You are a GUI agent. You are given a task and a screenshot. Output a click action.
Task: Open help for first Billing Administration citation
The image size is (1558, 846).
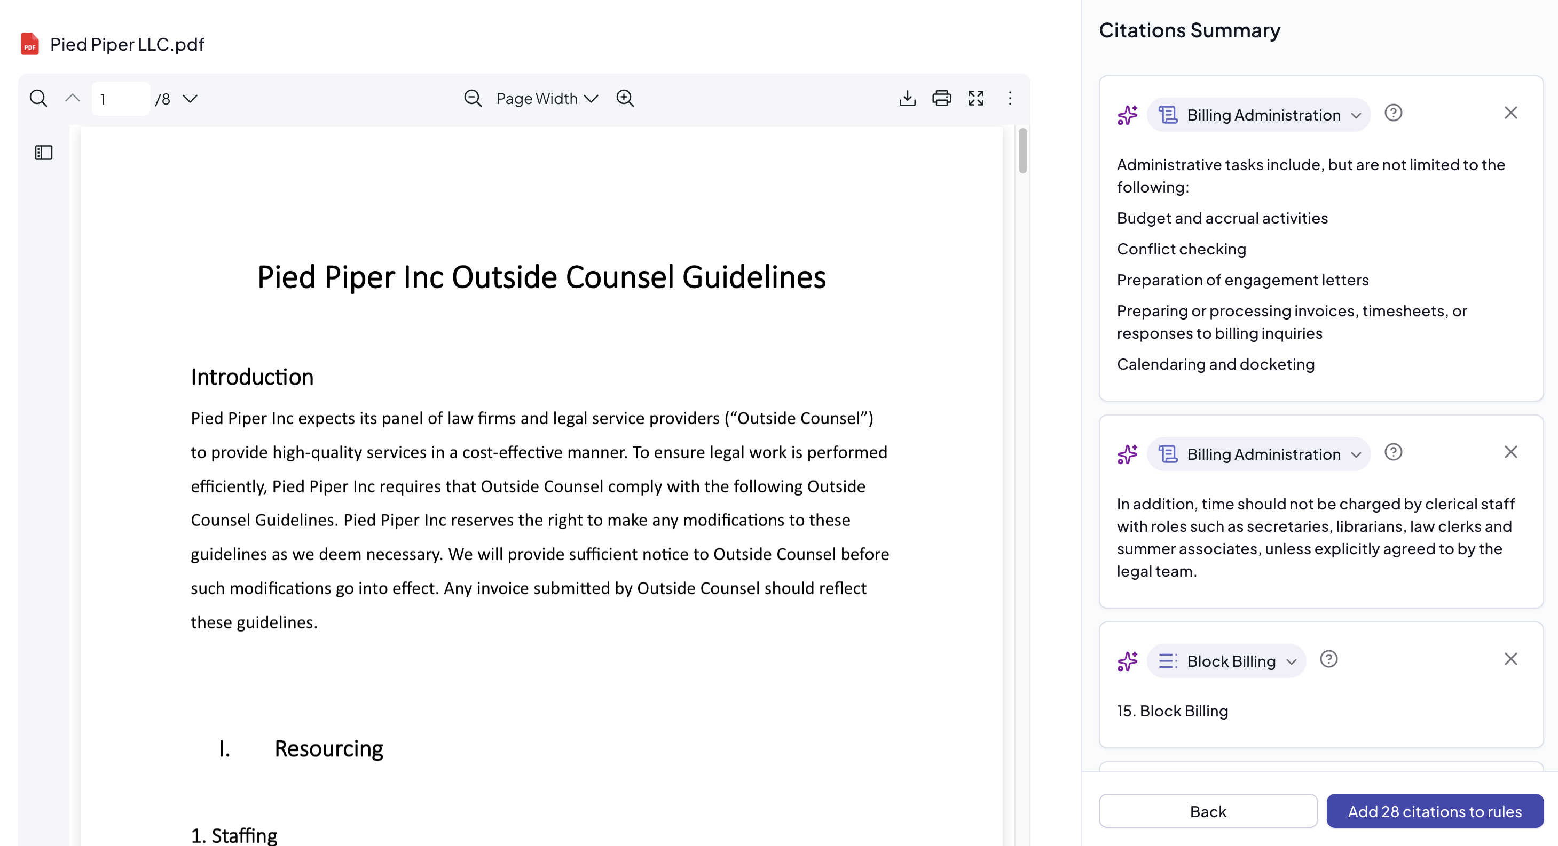pos(1393,113)
